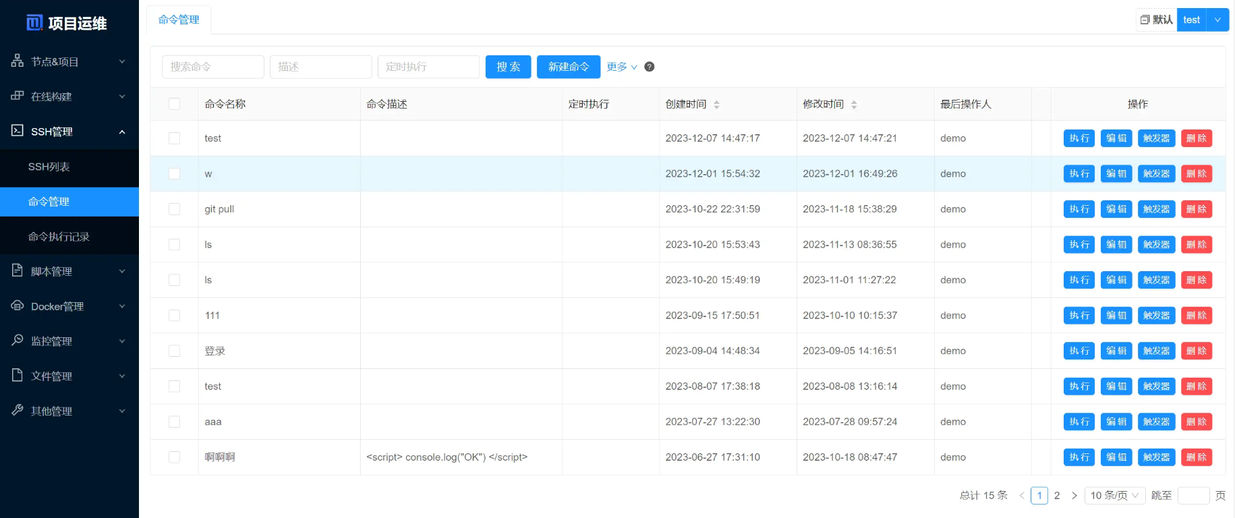Focus the 搜索命令 input field
Image resolution: width=1235 pixels, height=518 pixels.
(213, 67)
